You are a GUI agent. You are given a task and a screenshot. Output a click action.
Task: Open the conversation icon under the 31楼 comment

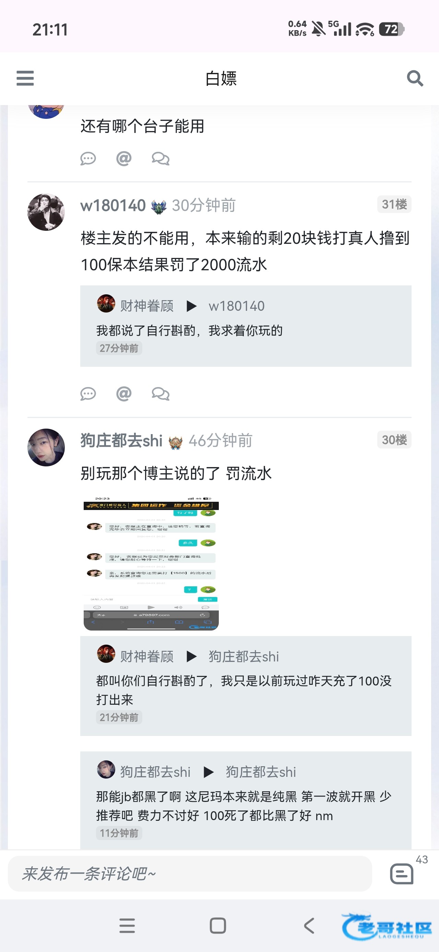(161, 394)
